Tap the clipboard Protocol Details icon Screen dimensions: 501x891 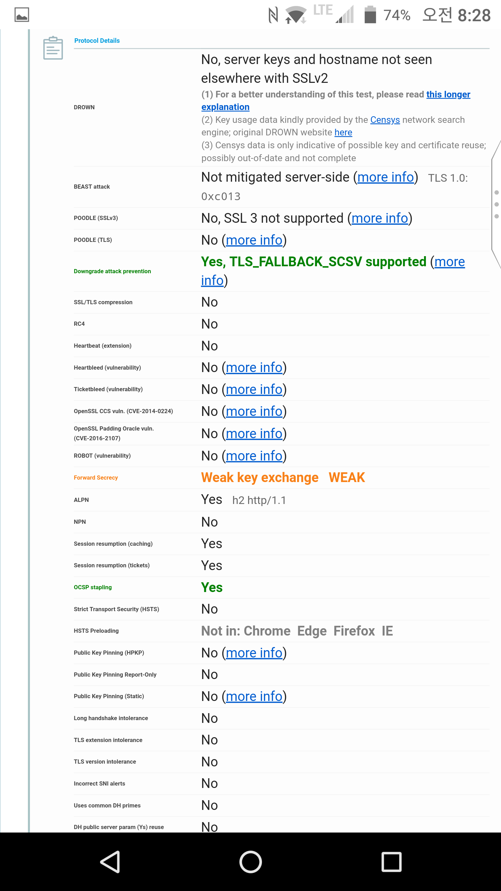pos(53,48)
